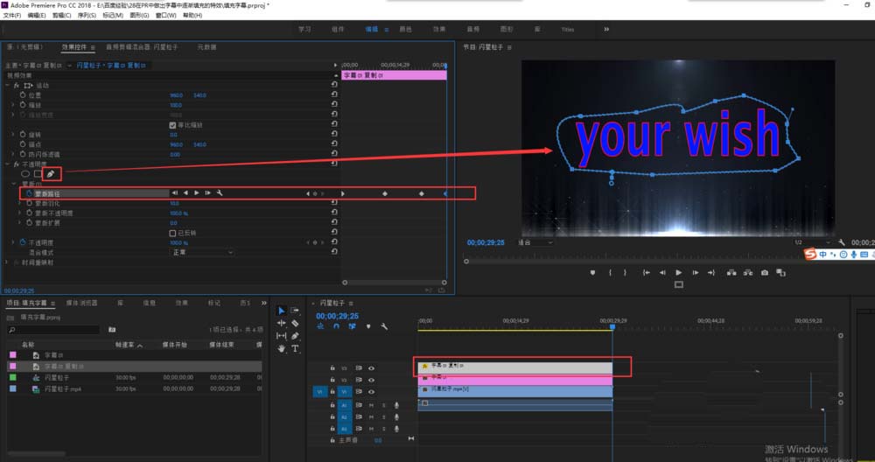Expand the Time Remapping effect
The width and height of the screenshot is (875, 462).
7,262
